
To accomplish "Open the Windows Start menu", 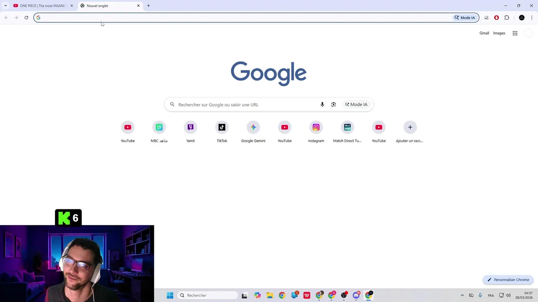I will coord(170,295).
